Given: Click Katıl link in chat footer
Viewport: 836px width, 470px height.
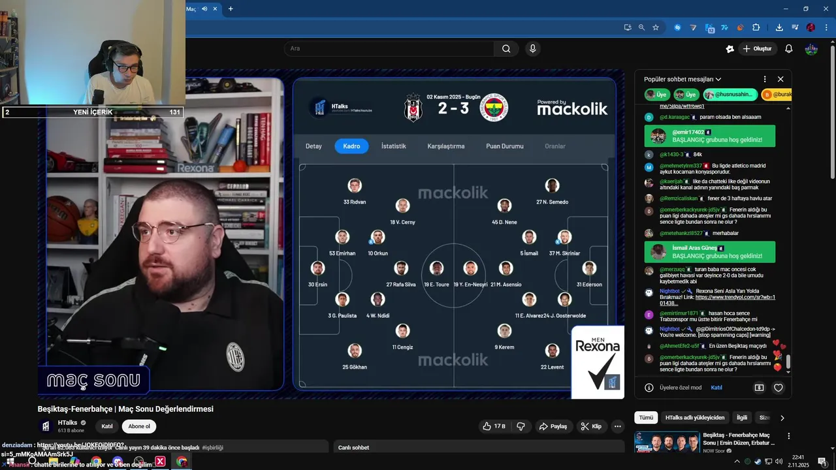Looking at the screenshot, I should tap(716, 387).
